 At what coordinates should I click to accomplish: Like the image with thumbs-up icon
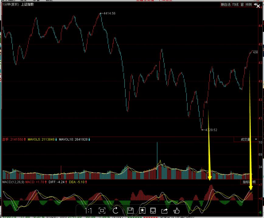(176, 211)
